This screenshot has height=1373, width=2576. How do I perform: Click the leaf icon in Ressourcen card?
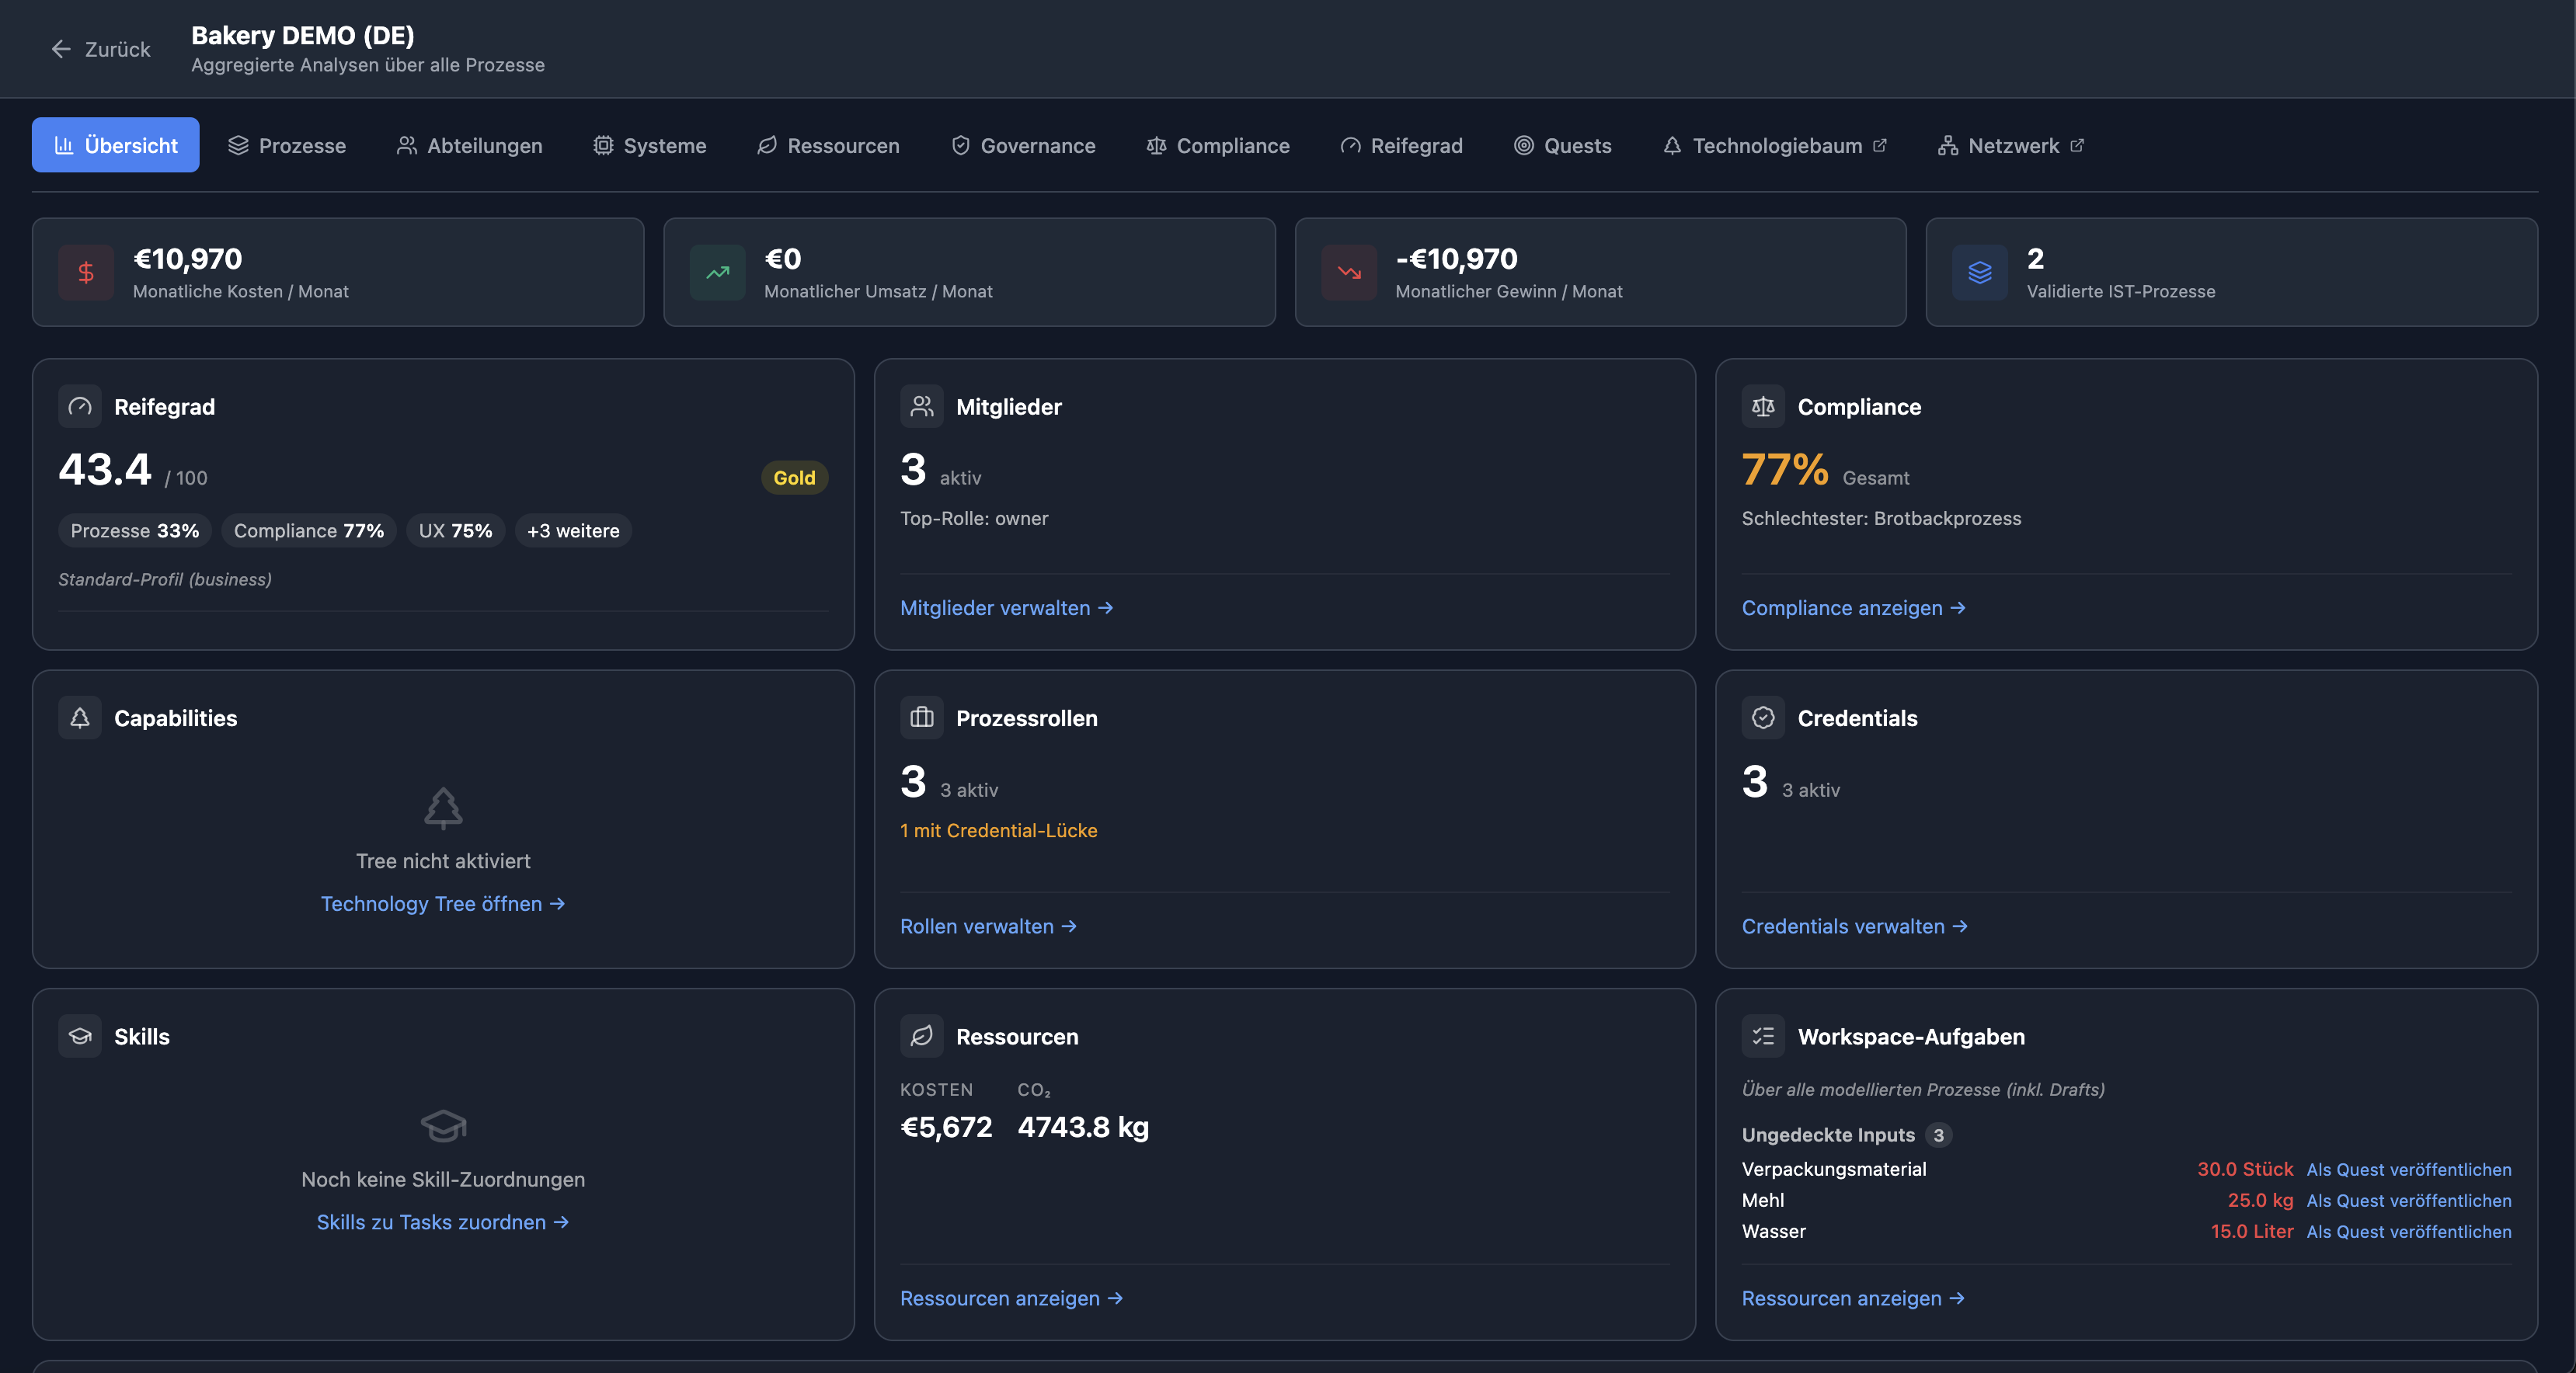[x=922, y=1036]
